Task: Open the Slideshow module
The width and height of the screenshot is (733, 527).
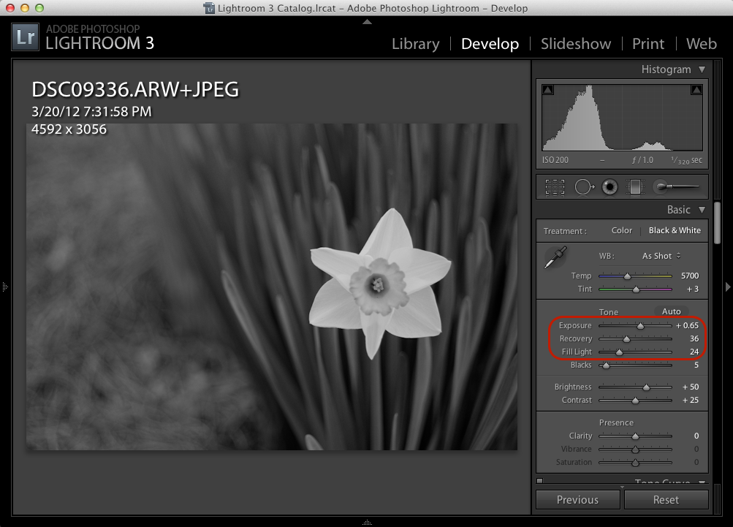Action: pos(575,44)
